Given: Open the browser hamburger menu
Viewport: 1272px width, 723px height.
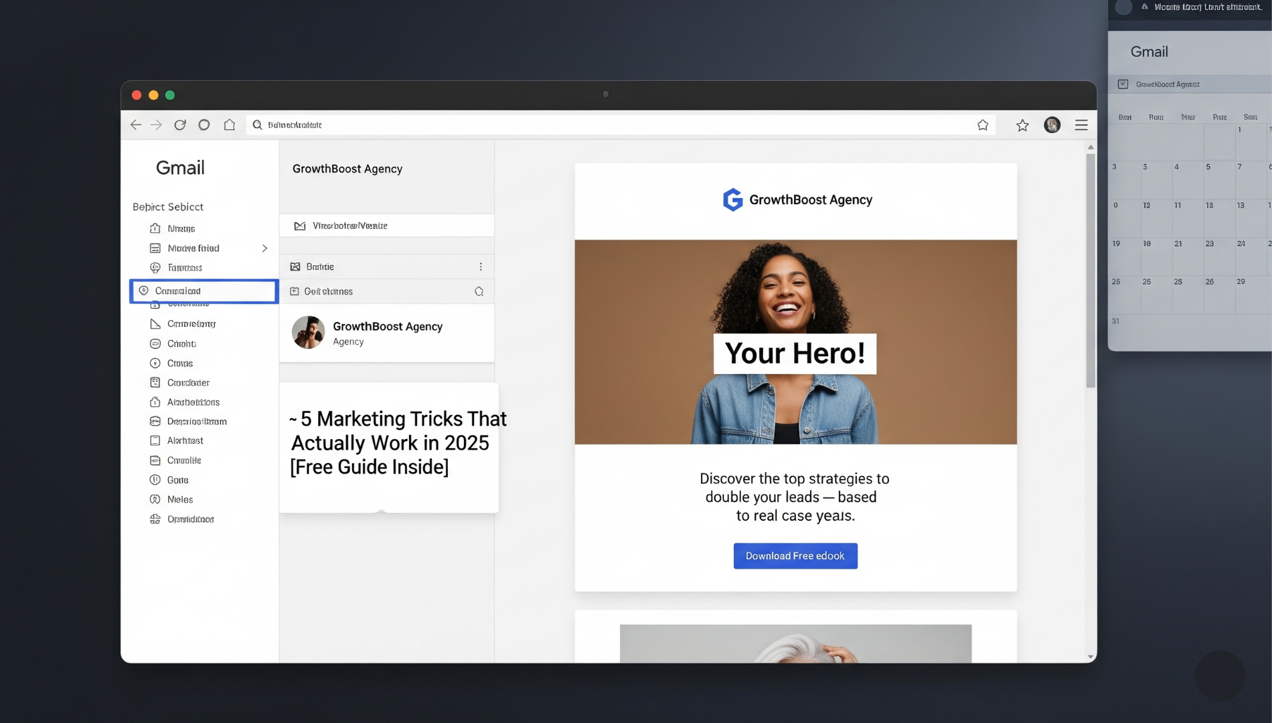Looking at the screenshot, I should [1081, 125].
